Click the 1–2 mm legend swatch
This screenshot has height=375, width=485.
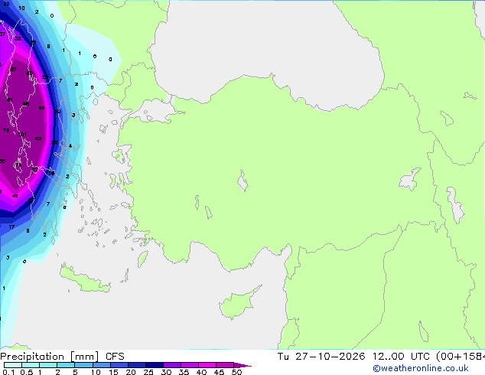(48, 365)
